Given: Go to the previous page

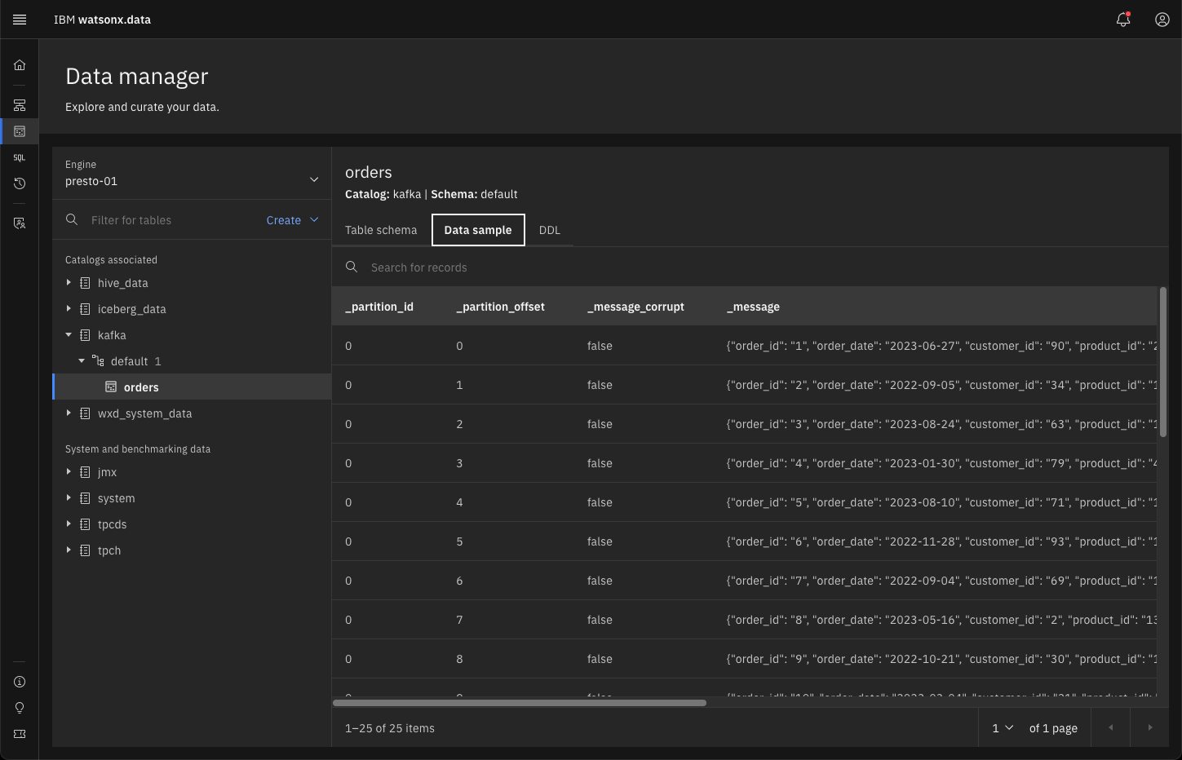Looking at the screenshot, I should pyautogui.click(x=1110, y=727).
